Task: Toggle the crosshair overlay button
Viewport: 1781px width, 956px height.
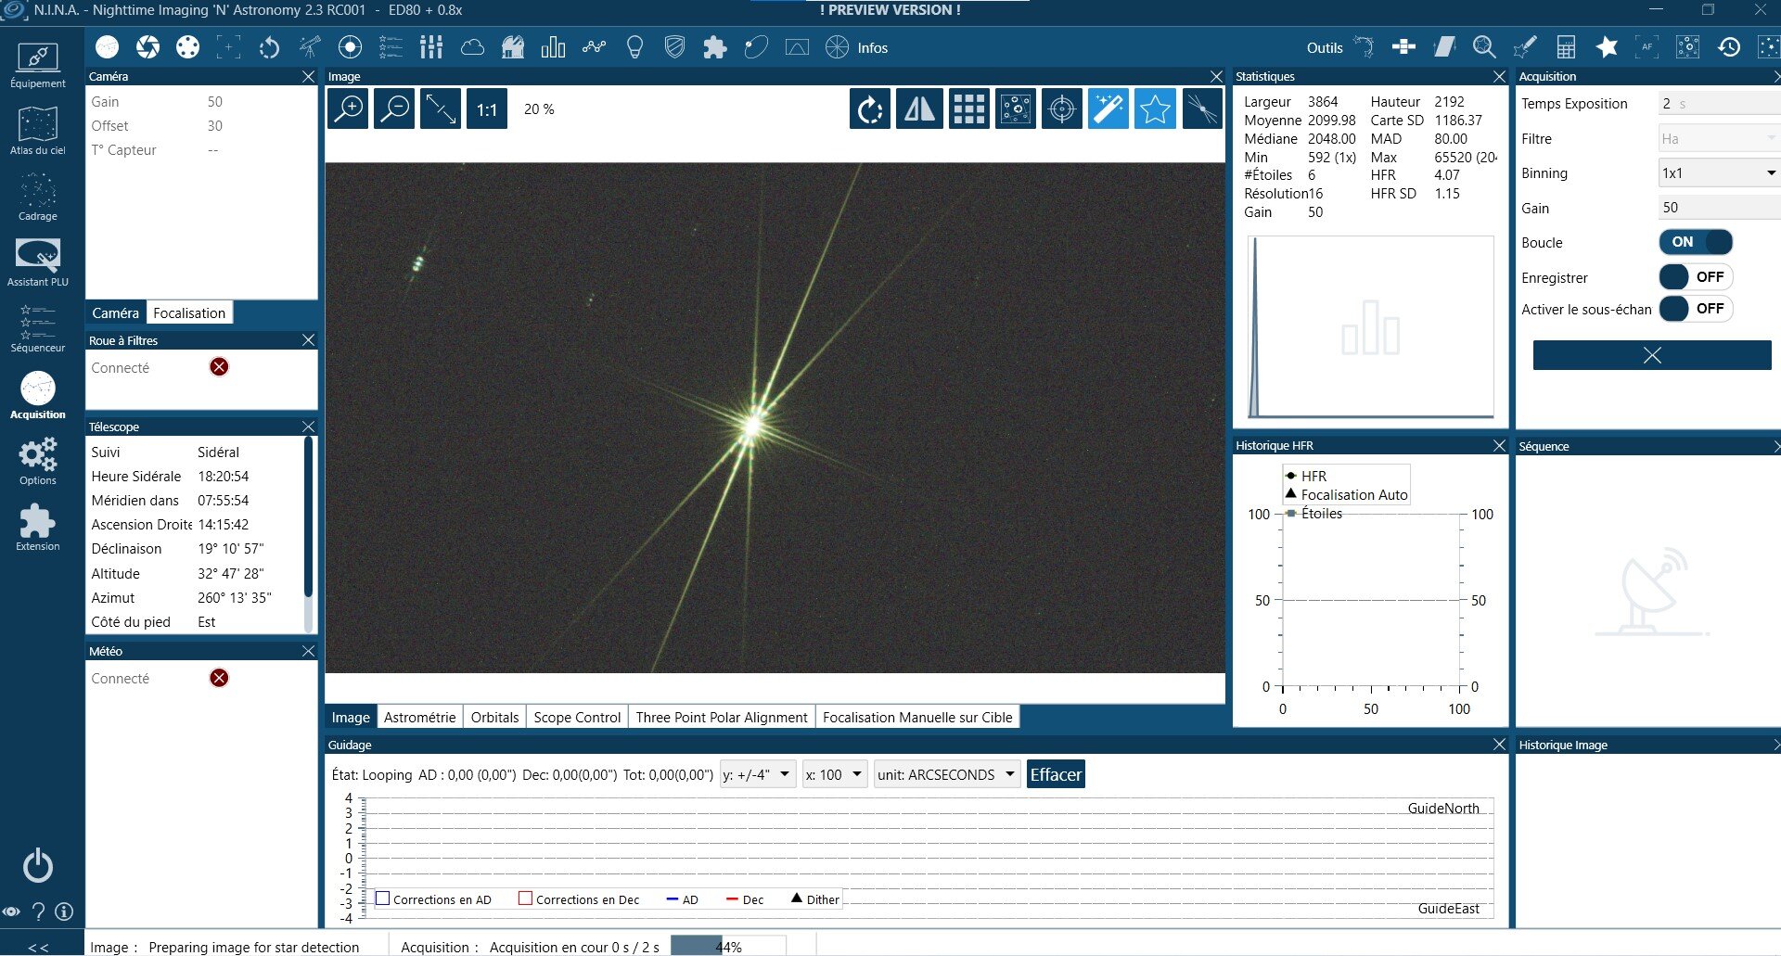Action: point(1062,109)
